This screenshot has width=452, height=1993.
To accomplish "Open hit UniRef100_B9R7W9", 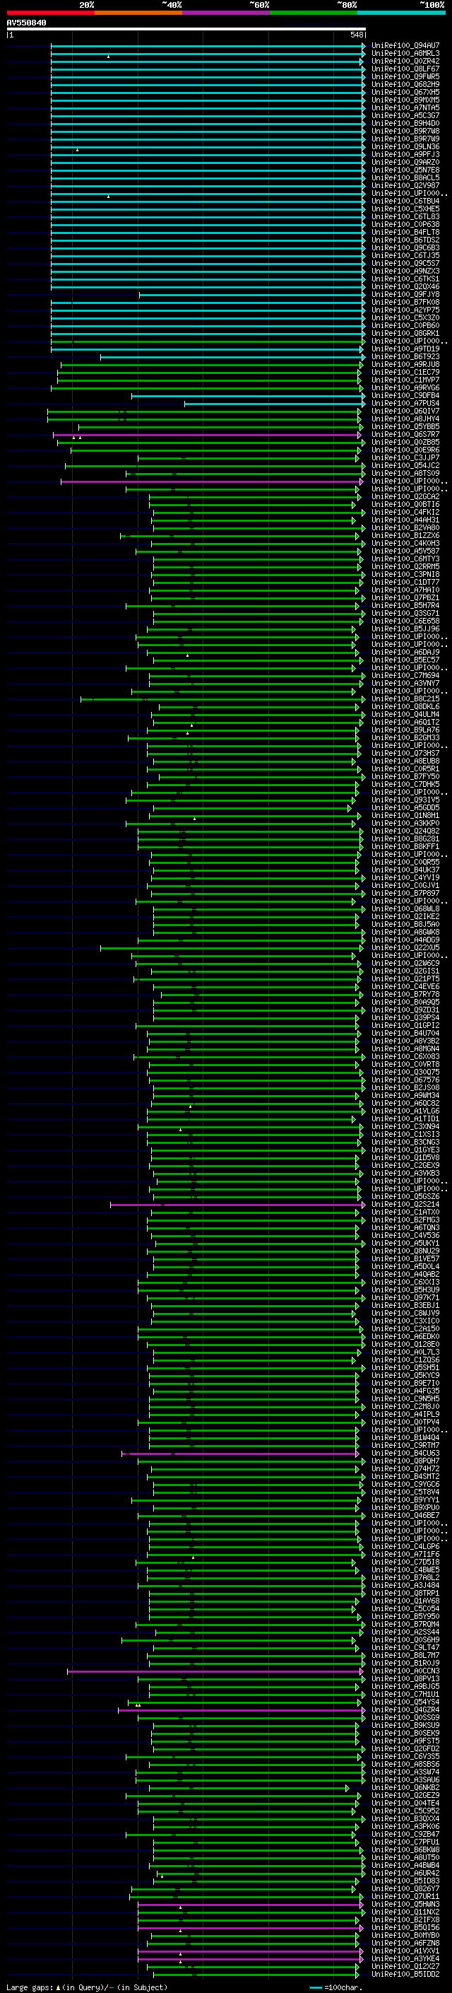I will tap(405, 139).
